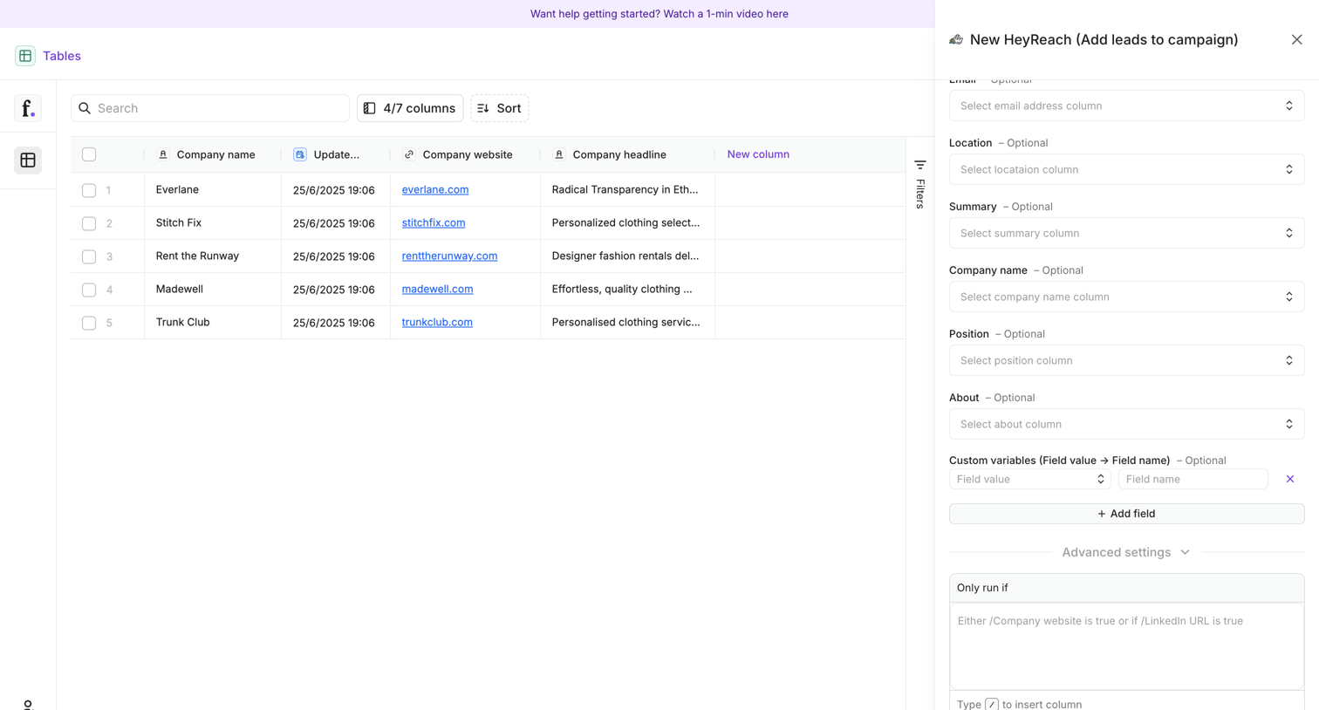The image size is (1319, 710).
Task: Click the calendar icon of the Update column
Action: (x=300, y=154)
